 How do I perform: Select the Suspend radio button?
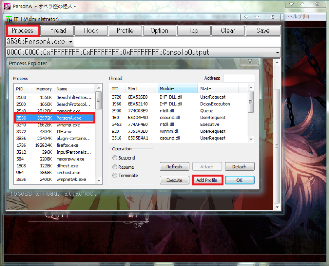115,158
